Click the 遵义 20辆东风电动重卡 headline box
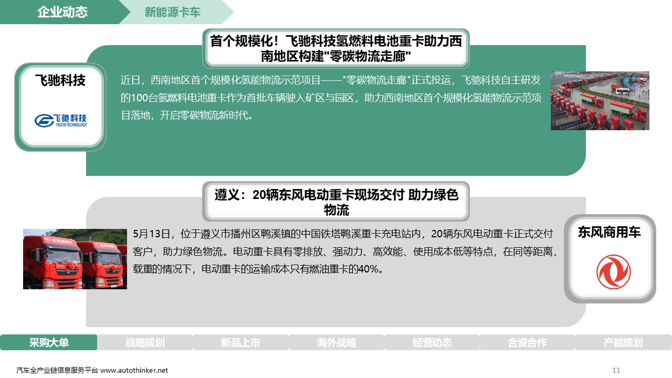The width and height of the screenshot is (672, 378). click(336, 202)
